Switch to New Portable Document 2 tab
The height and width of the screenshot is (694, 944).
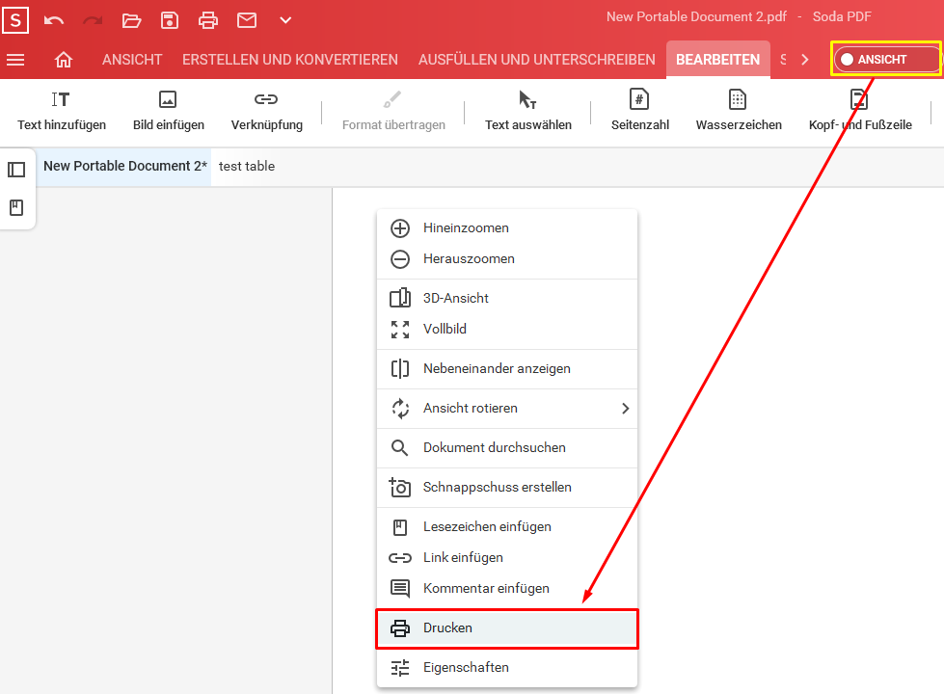coord(124,166)
